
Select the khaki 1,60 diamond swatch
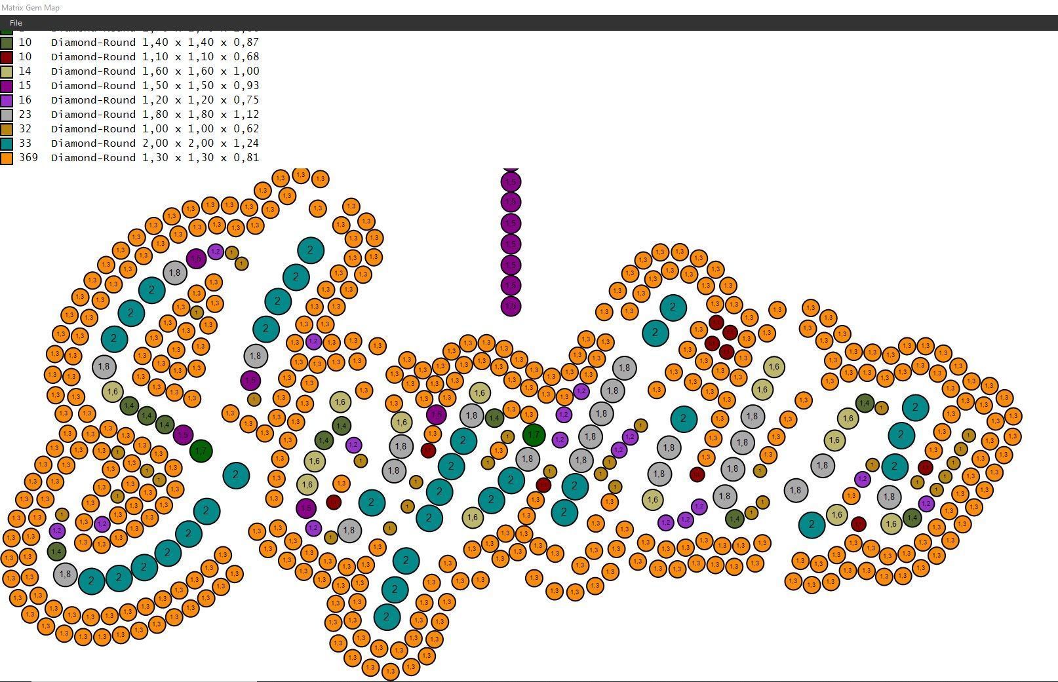tap(7, 71)
